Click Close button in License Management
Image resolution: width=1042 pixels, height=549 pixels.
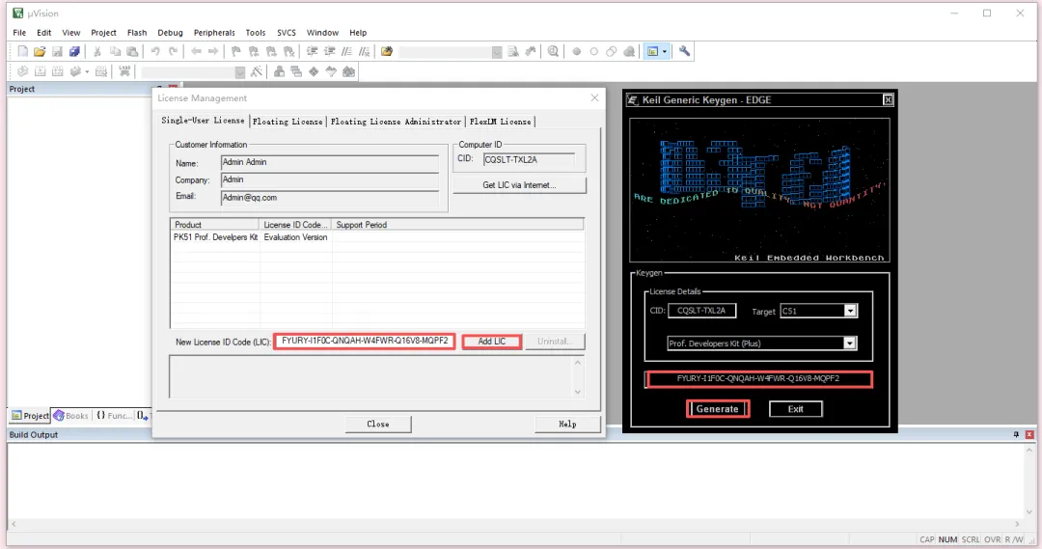point(378,424)
